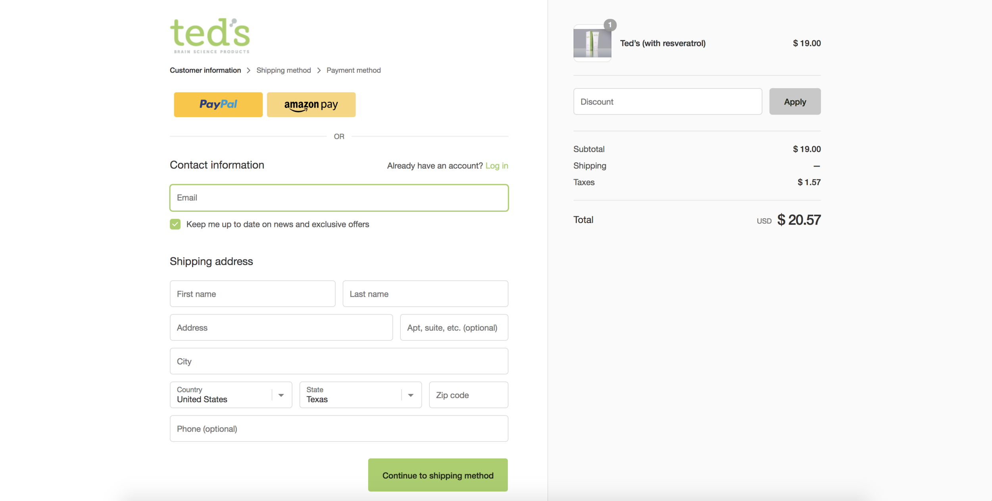Go to Shipping method breadcrumb step
This screenshot has height=501, width=992.
click(284, 70)
